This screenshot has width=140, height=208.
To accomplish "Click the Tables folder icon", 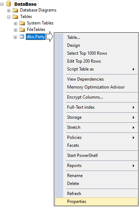I will click(15, 17).
